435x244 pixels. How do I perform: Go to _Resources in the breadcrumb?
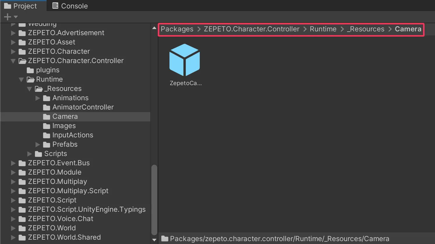pos(366,29)
